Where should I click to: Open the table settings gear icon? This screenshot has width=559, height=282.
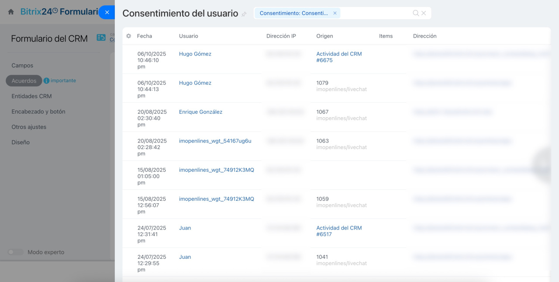click(128, 36)
